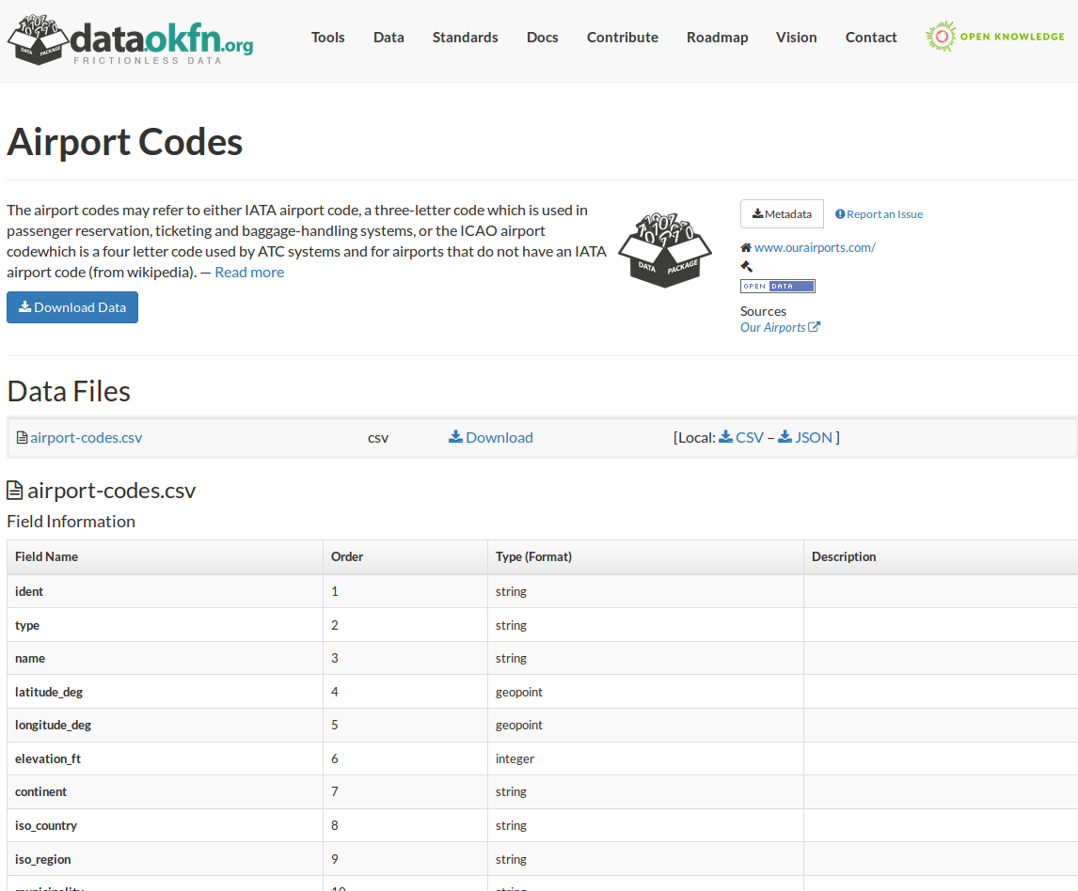Click the info icon next to Report an Issue
The width and height of the screenshot is (1078, 891).
tap(840, 213)
